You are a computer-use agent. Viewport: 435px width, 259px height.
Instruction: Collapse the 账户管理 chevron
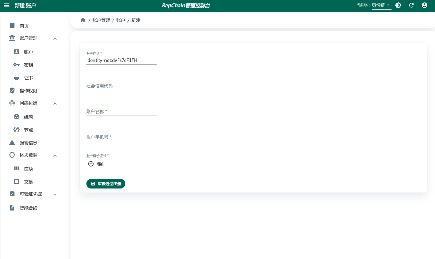click(55, 39)
